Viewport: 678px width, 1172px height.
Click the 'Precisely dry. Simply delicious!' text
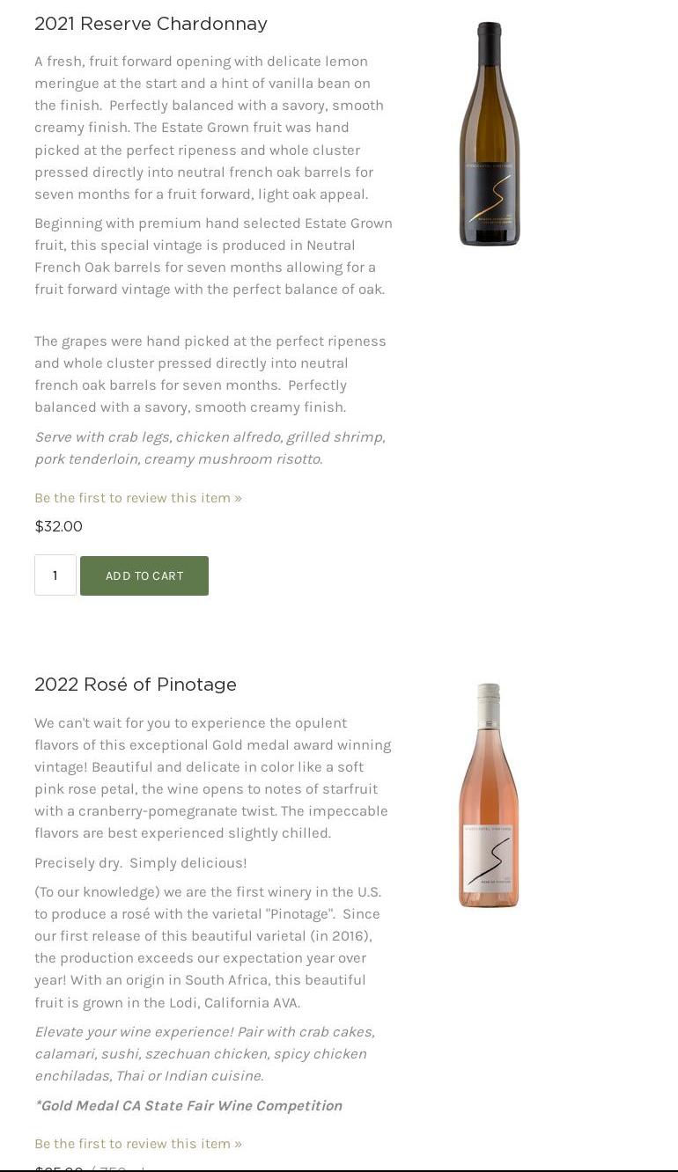tap(140, 862)
